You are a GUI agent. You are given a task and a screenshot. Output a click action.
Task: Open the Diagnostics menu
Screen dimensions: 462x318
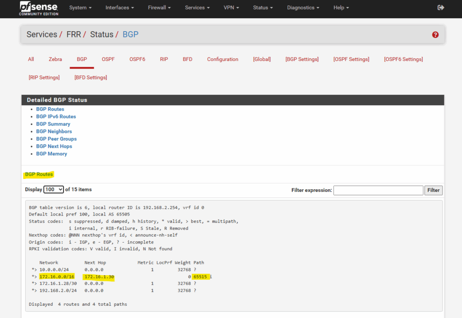coord(303,8)
